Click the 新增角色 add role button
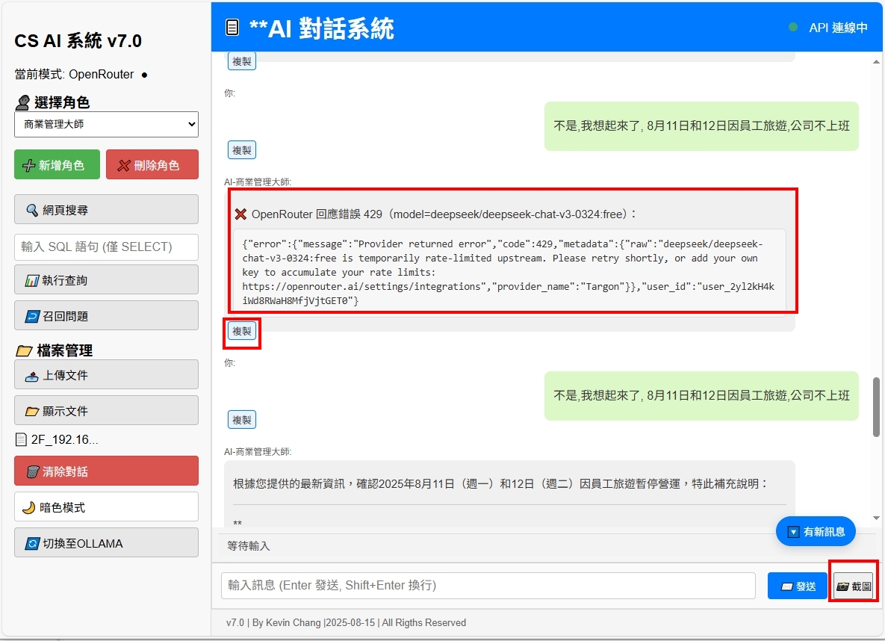885x641 pixels. 57,164
